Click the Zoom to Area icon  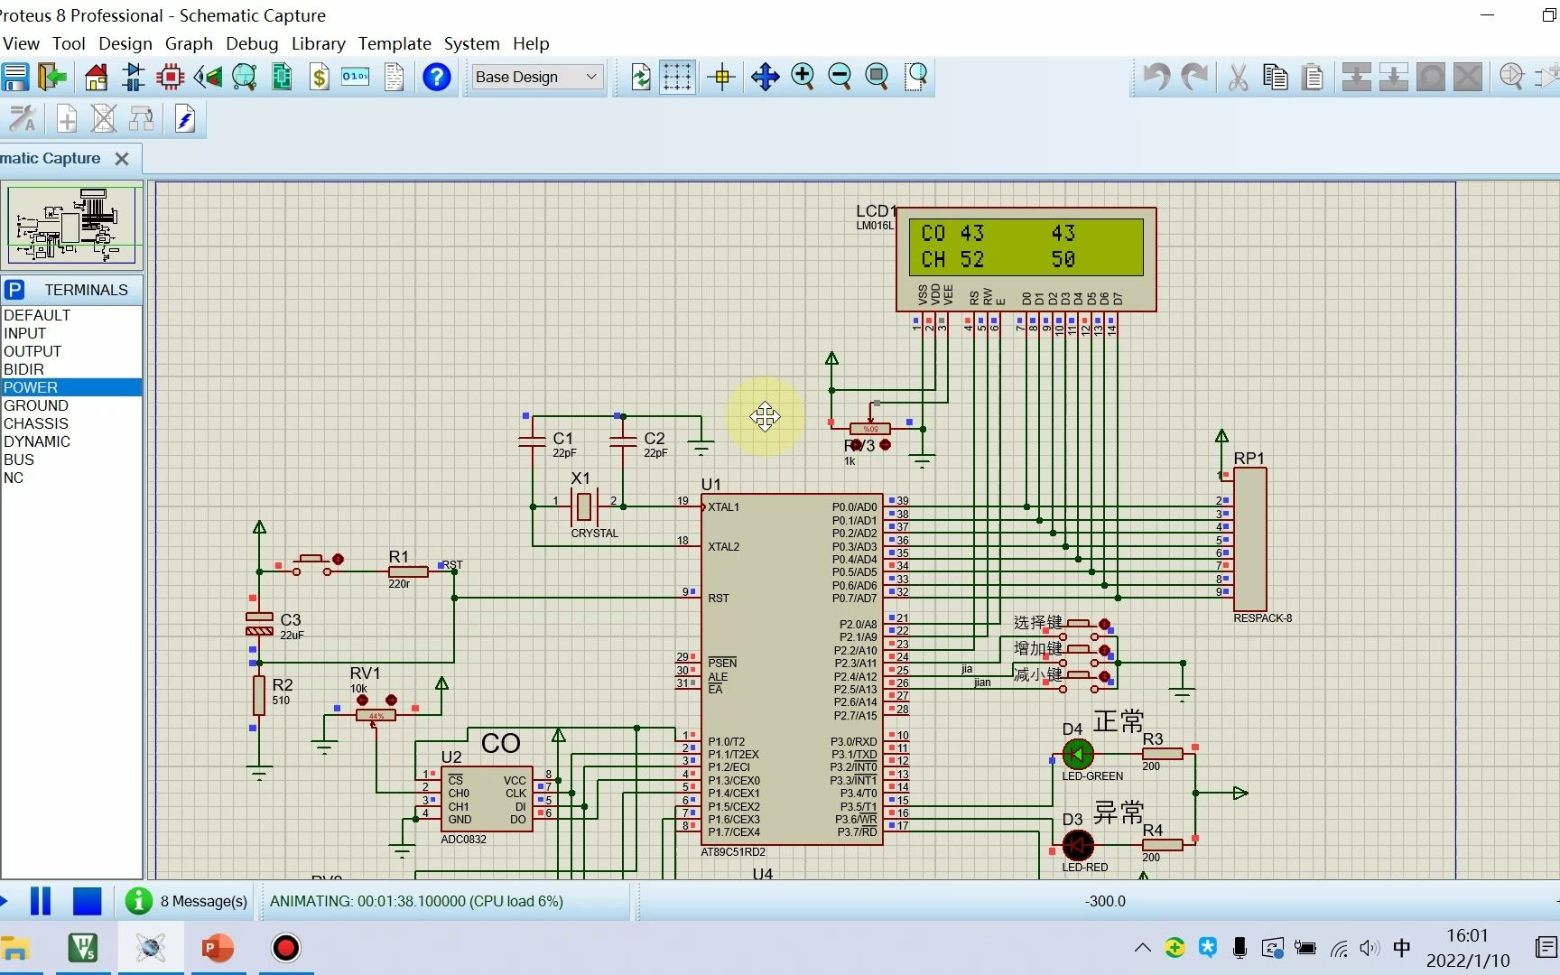click(916, 77)
